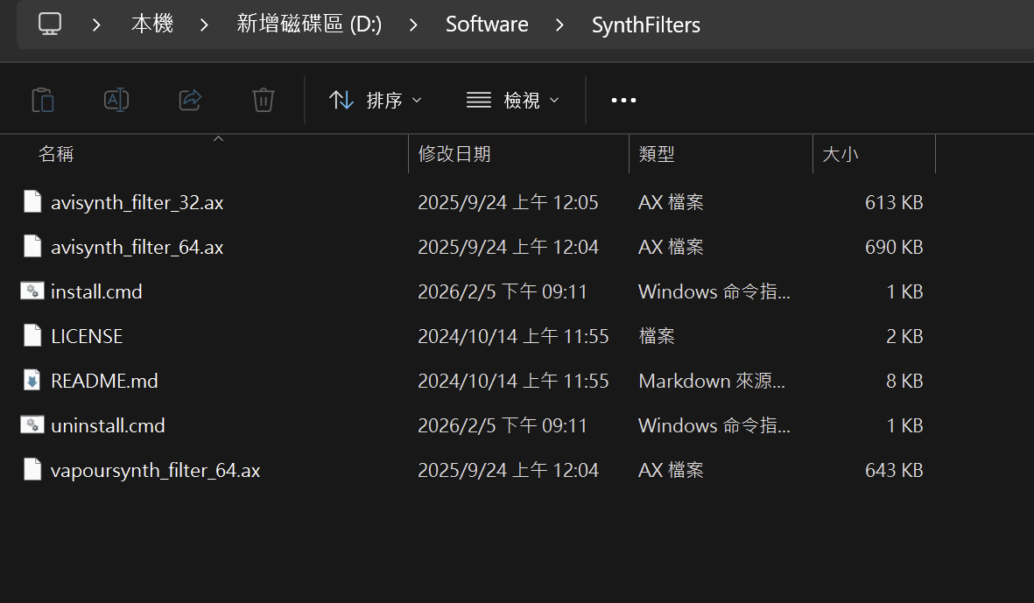
Task: Click the PC monitor icon in address bar
Action: pos(49,24)
